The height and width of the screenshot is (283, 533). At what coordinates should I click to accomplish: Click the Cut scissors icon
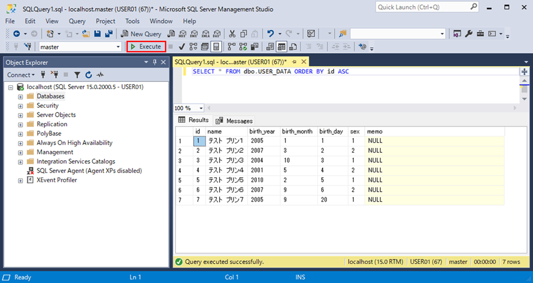pyautogui.click(x=232, y=34)
